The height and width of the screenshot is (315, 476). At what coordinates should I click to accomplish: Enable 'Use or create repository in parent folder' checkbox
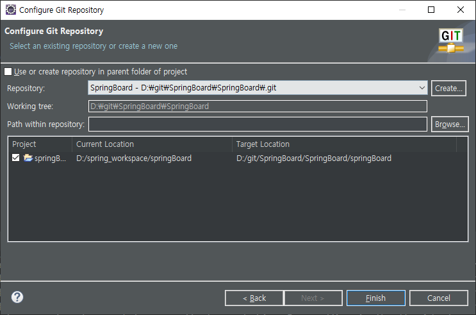(8, 72)
